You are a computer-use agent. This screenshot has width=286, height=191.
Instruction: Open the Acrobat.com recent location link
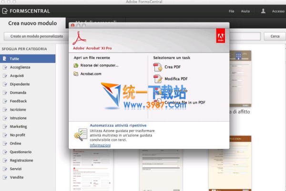pyautogui.click(x=91, y=74)
